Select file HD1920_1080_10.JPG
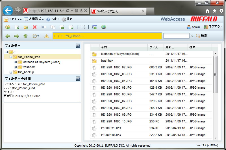The image size is (226, 150). [151, 122]
